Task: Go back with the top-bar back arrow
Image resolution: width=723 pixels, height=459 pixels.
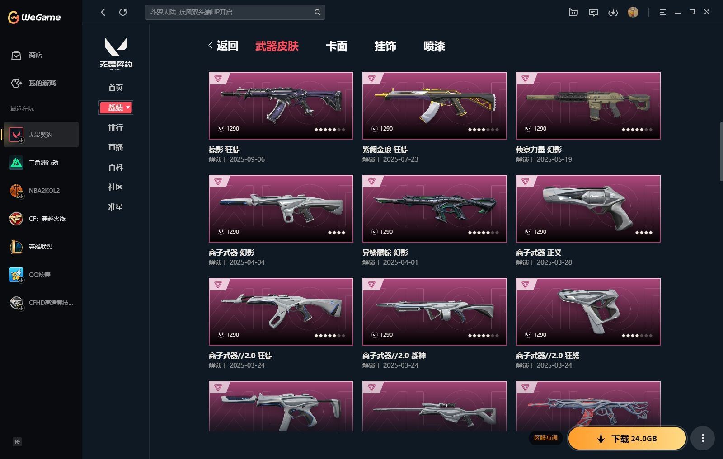Action: point(103,12)
